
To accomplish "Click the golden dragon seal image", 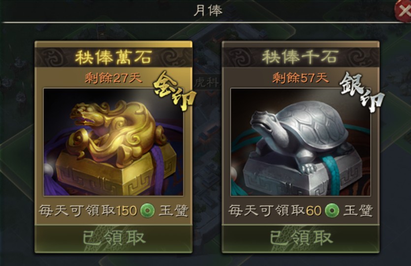I will point(113,142).
